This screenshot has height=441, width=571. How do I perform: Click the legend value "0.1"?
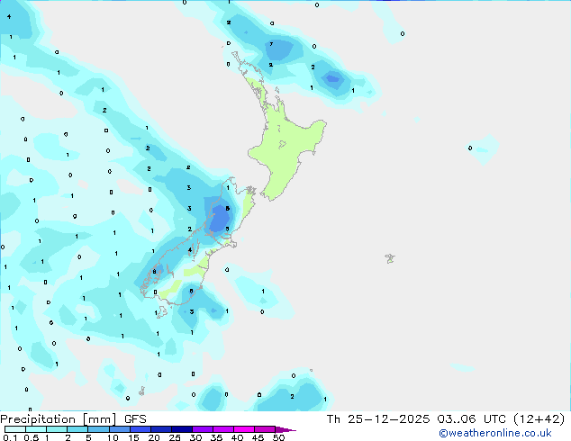(10, 437)
